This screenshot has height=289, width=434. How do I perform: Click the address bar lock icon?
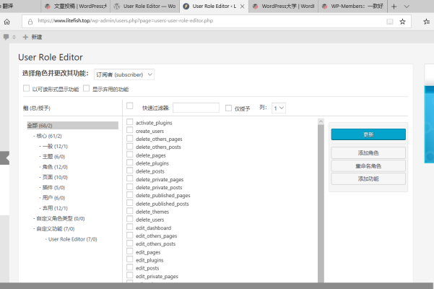[30, 22]
